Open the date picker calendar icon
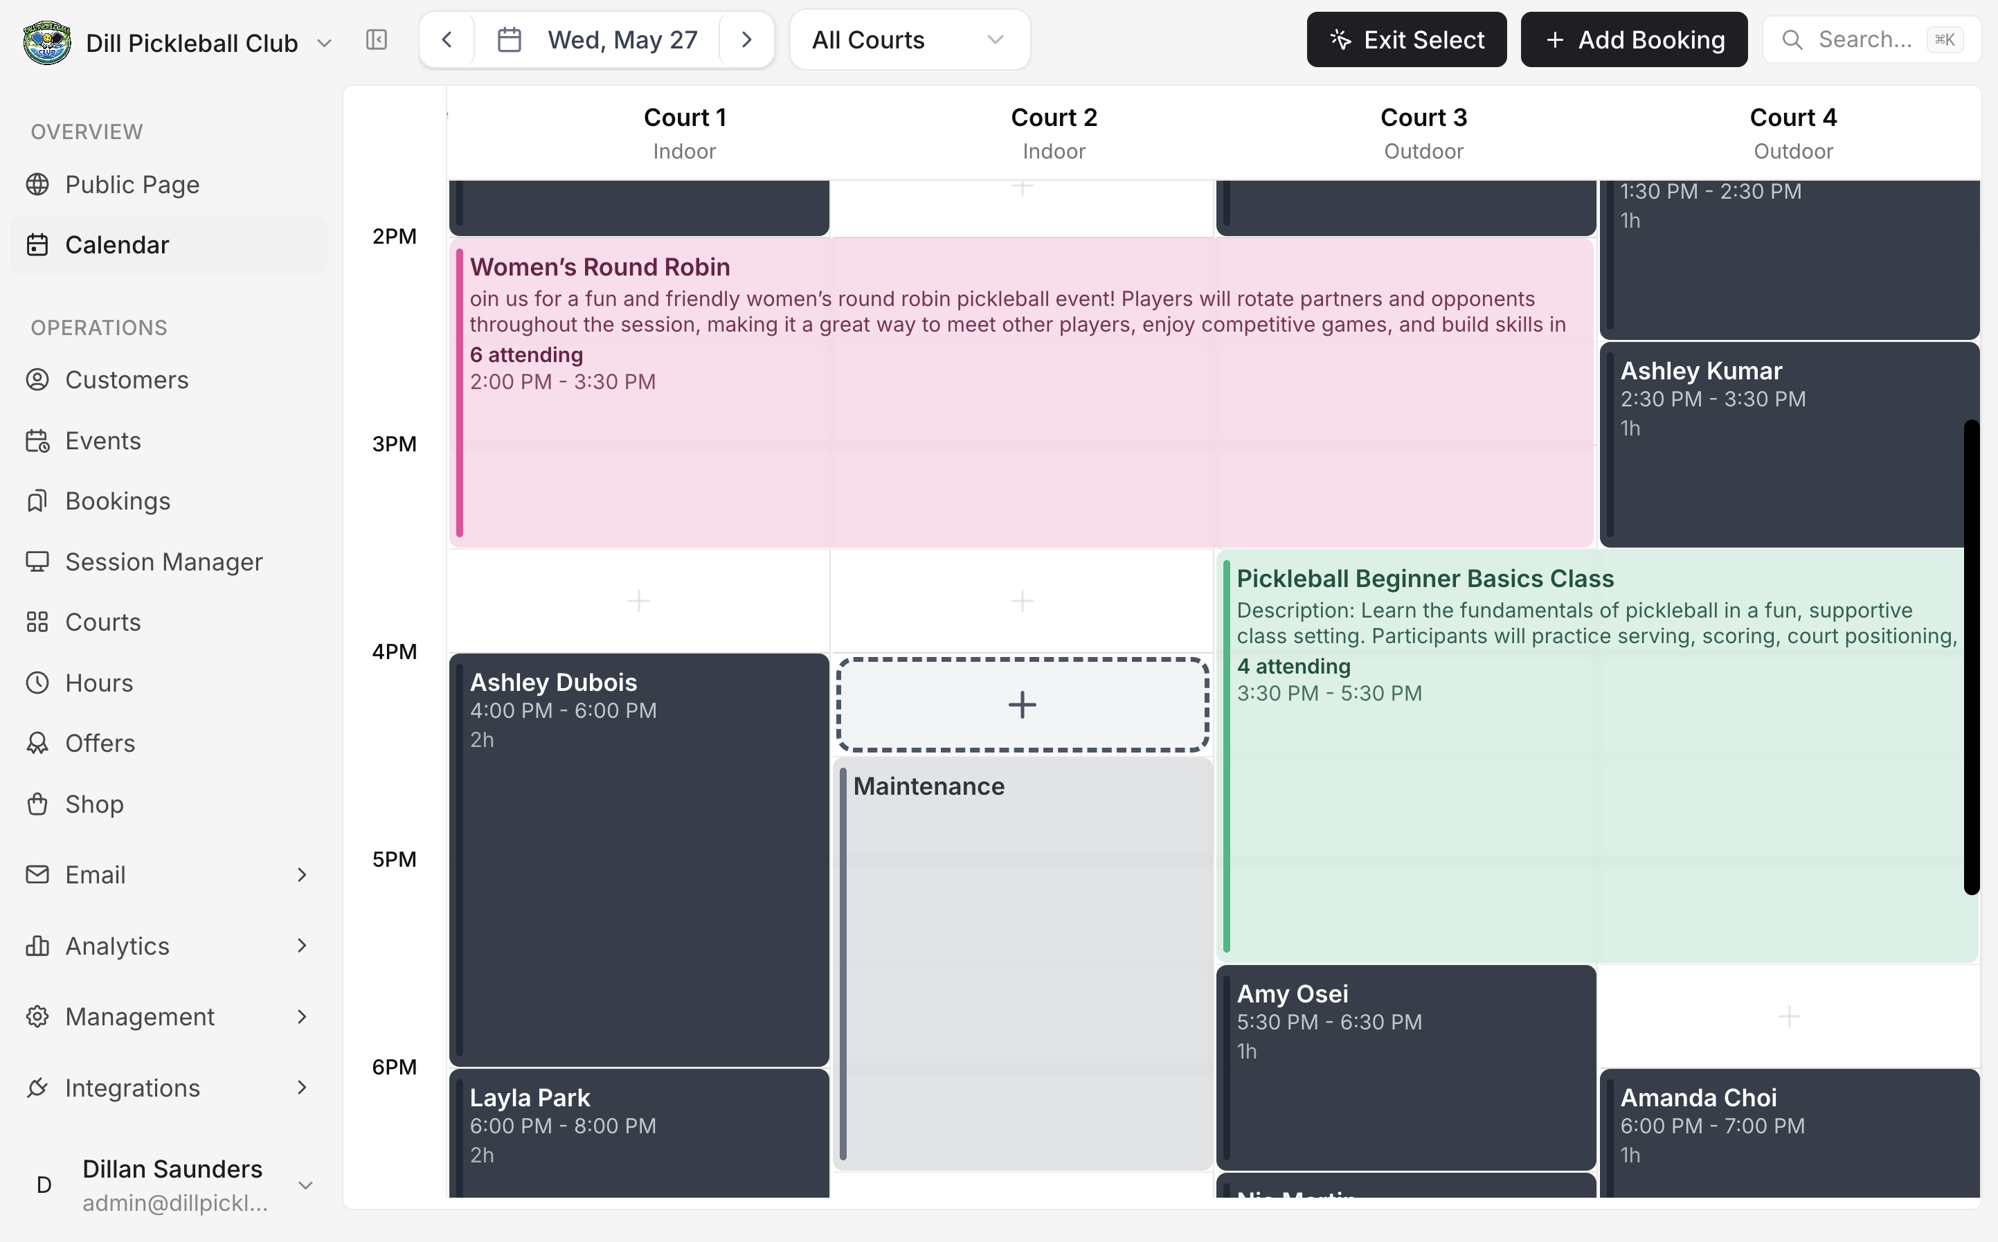Screen dimensions: 1998x1242 [x=509, y=39]
